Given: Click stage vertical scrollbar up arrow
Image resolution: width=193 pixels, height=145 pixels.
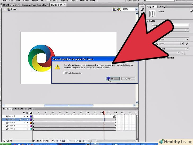Looking at the screenshot, I should 137,13.
